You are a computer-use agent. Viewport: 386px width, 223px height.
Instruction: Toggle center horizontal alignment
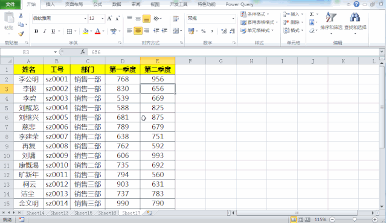click(138, 31)
